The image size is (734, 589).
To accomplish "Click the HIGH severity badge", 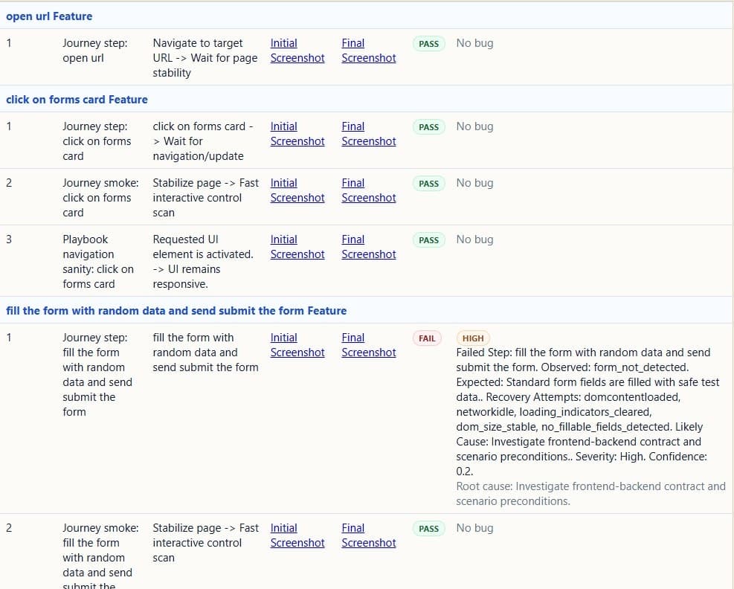I will [x=474, y=338].
